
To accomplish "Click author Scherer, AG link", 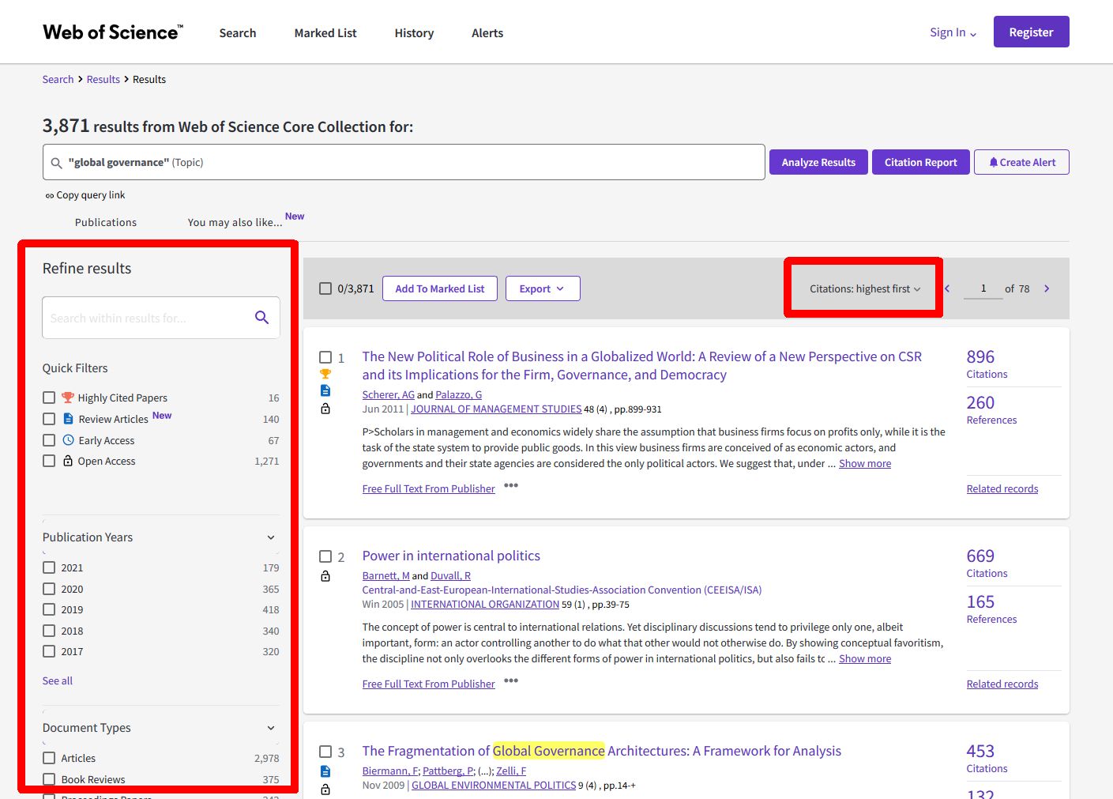I will 388,395.
